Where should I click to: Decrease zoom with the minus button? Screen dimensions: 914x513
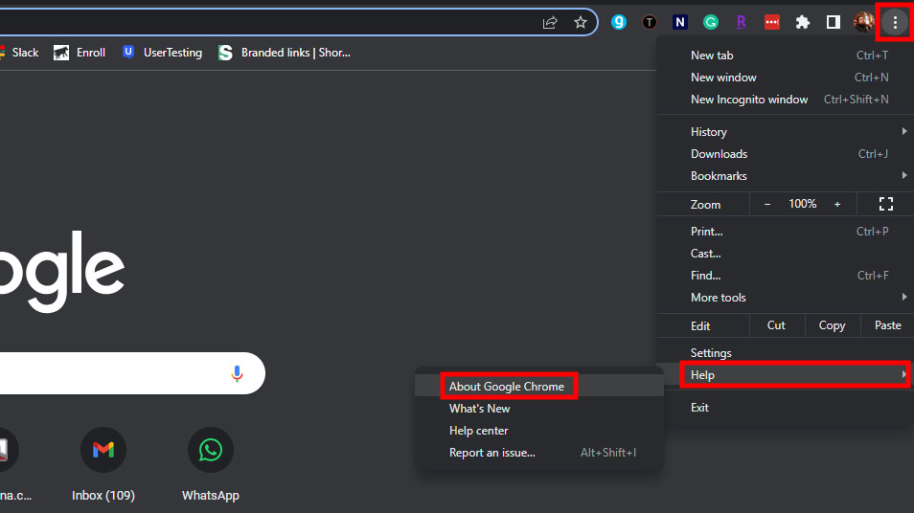pyautogui.click(x=767, y=204)
